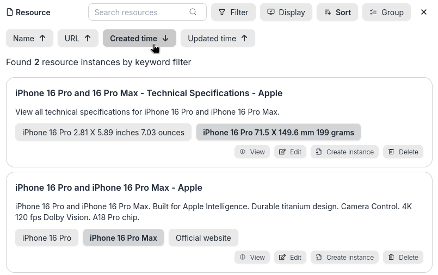Select the Official website tag
Viewport: 438px width, 275px height.
point(203,237)
